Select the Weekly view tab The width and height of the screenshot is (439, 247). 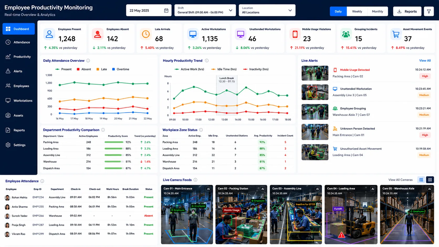(x=357, y=11)
